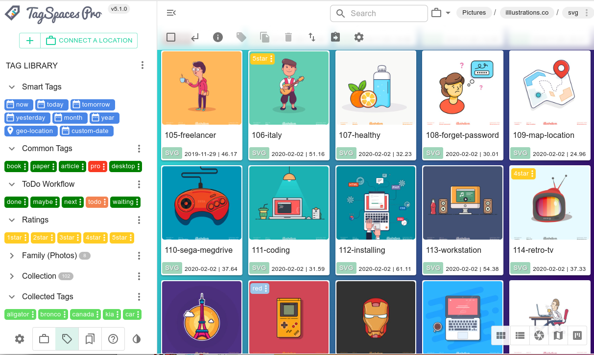594x355 pixels.
Task: Open the 112-installing thumbnail
Action: coord(376,203)
